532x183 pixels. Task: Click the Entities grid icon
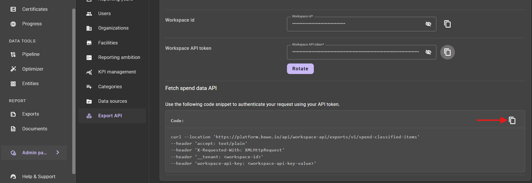pos(13,84)
